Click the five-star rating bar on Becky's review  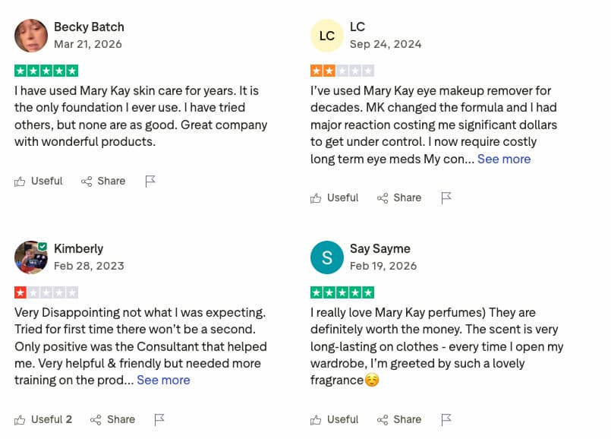tap(46, 69)
